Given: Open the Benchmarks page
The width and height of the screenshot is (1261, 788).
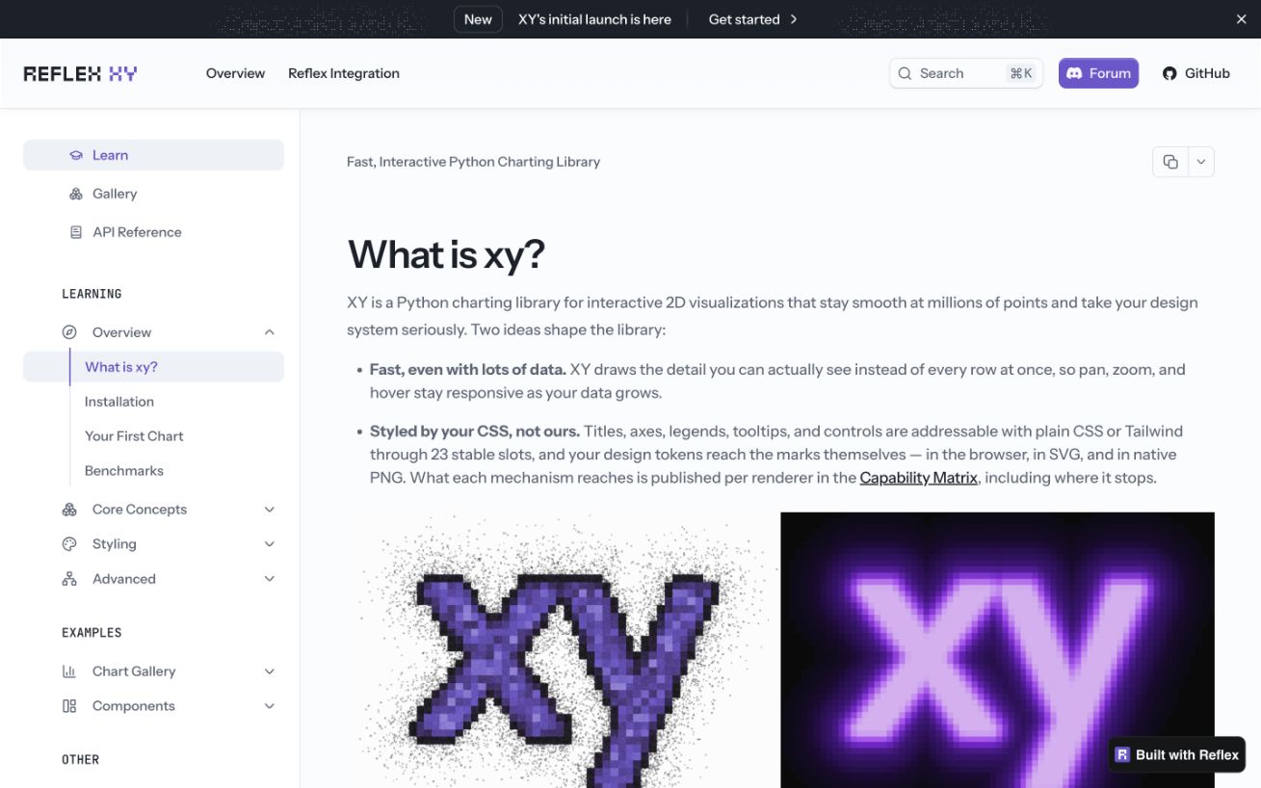Looking at the screenshot, I should click(x=124, y=471).
